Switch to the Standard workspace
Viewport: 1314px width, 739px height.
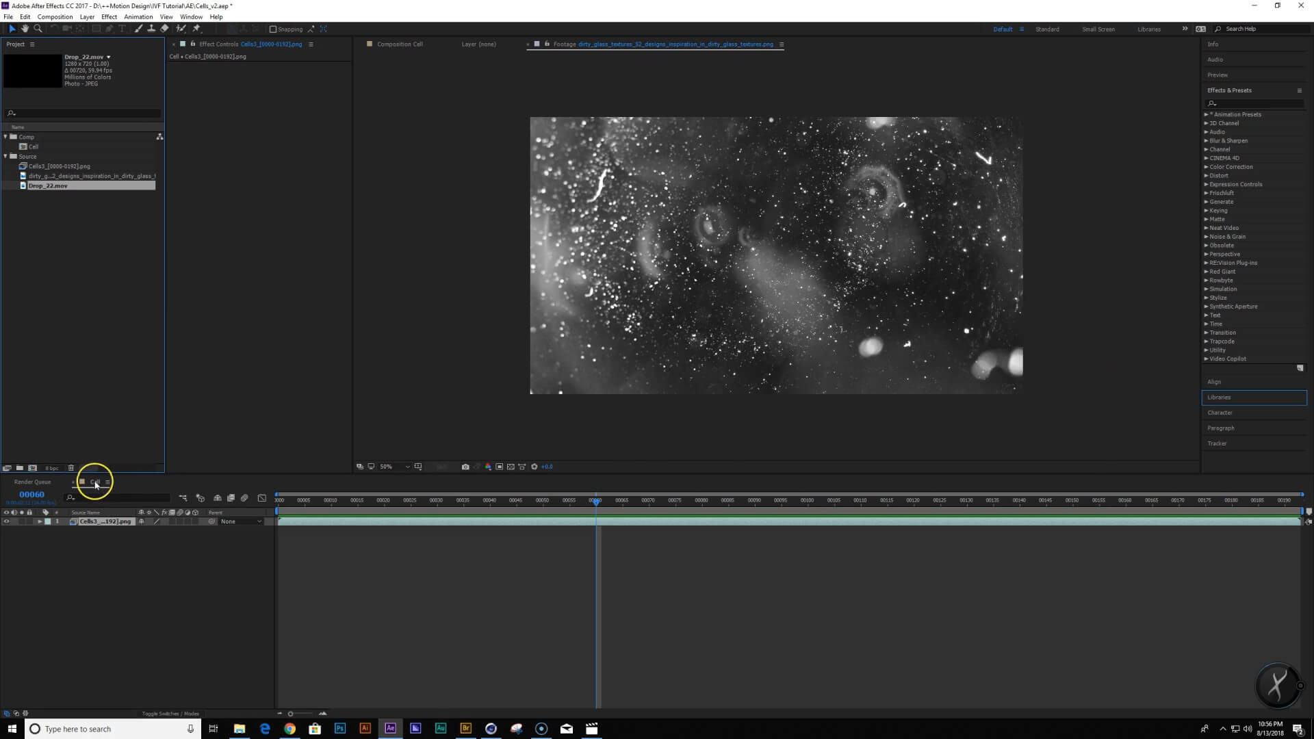click(x=1047, y=29)
